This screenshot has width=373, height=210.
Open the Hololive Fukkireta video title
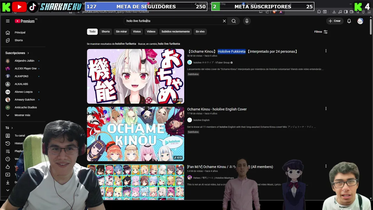242,51
